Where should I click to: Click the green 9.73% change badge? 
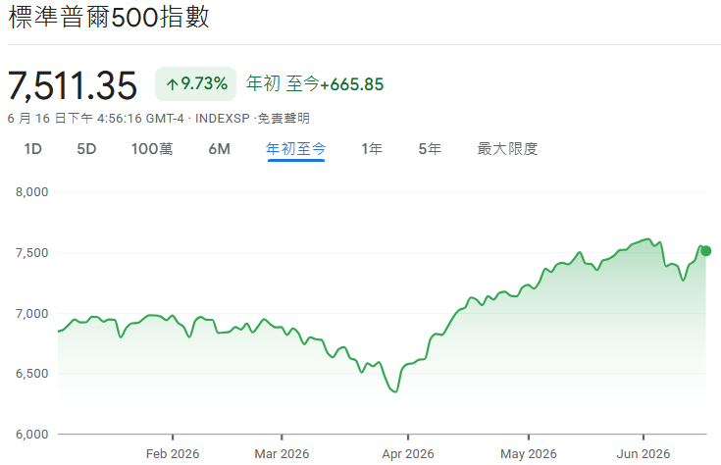pos(195,83)
